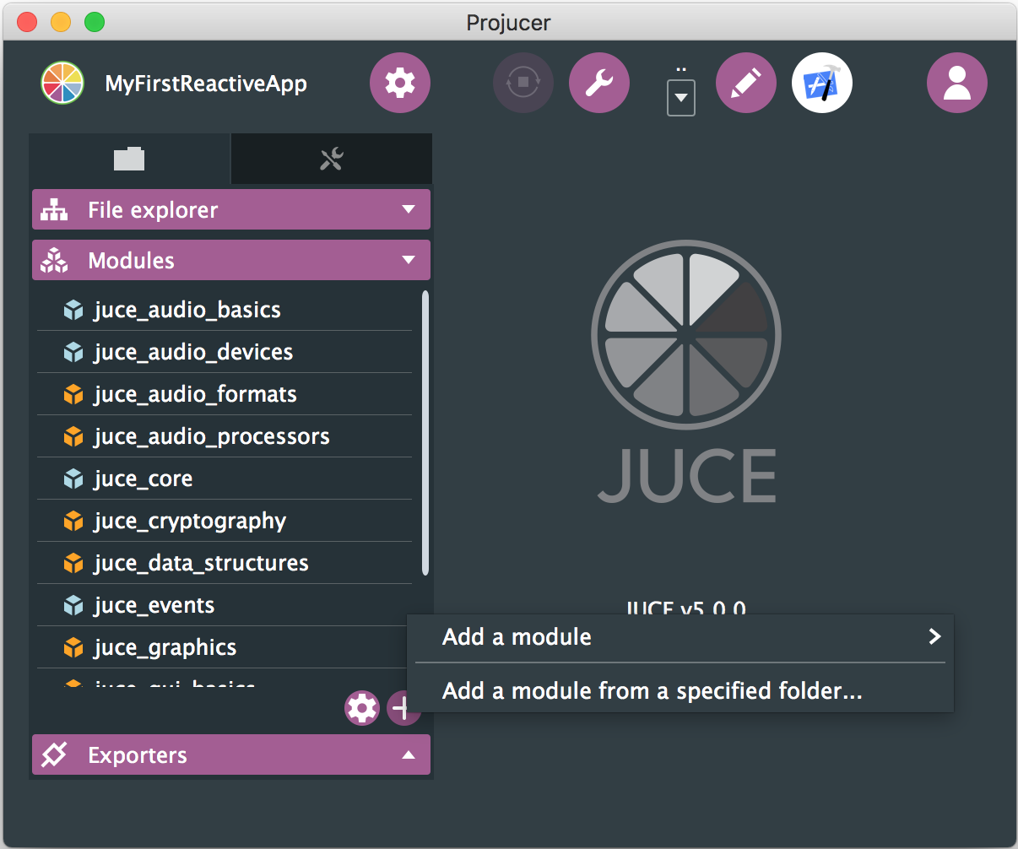Viewport: 1018px width, 849px height.
Task: Click the Modules header label
Action: pyautogui.click(x=131, y=261)
